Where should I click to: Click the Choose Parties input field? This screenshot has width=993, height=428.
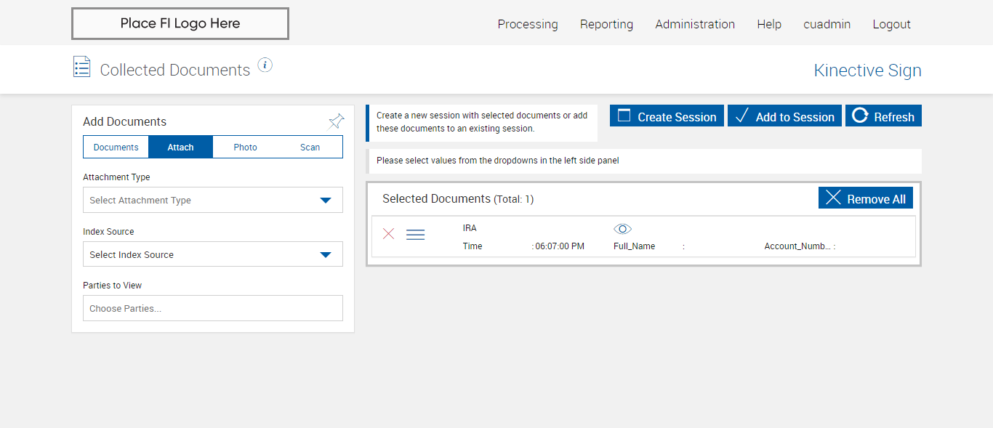[x=213, y=309]
